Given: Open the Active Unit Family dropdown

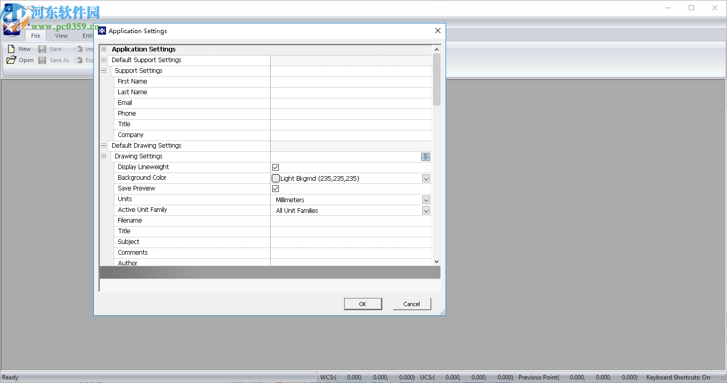Looking at the screenshot, I should [426, 210].
